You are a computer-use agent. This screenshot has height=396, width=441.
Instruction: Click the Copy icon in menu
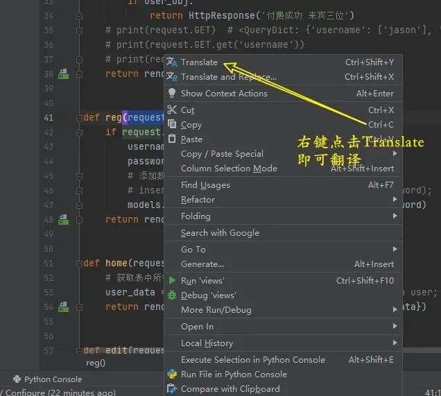[172, 125]
